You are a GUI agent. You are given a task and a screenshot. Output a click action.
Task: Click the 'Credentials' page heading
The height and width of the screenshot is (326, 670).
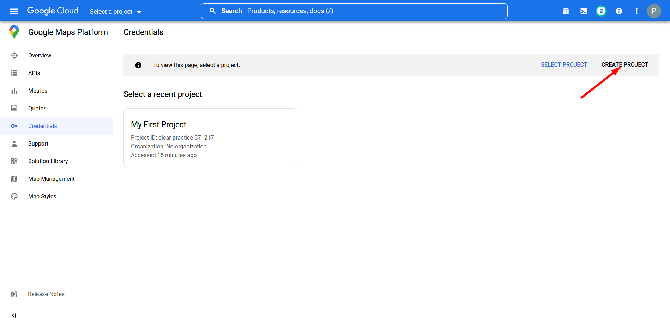(143, 32)
